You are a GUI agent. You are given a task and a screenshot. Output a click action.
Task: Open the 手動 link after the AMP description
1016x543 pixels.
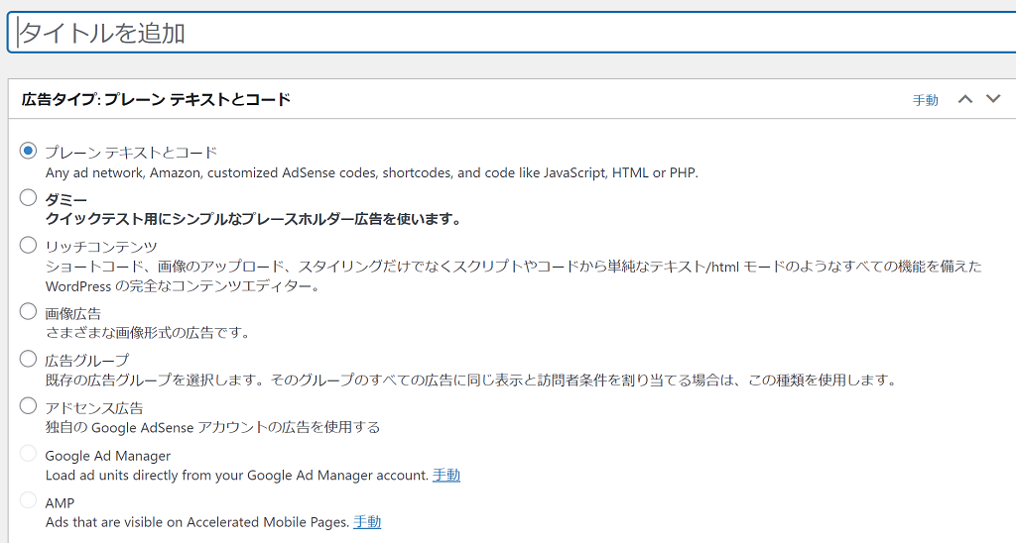tap(367, 522)
